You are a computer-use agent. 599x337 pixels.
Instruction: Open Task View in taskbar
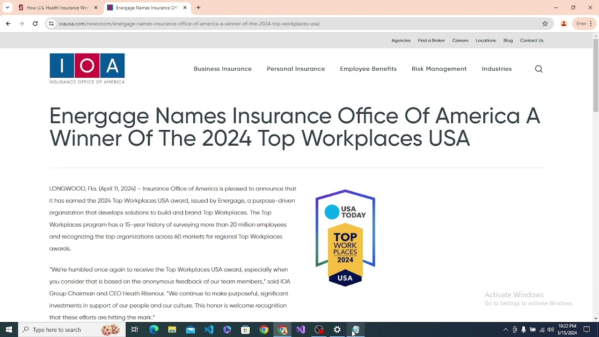coord(135,330)
